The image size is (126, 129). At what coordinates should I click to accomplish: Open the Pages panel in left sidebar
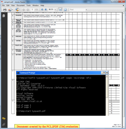point(4,16)
